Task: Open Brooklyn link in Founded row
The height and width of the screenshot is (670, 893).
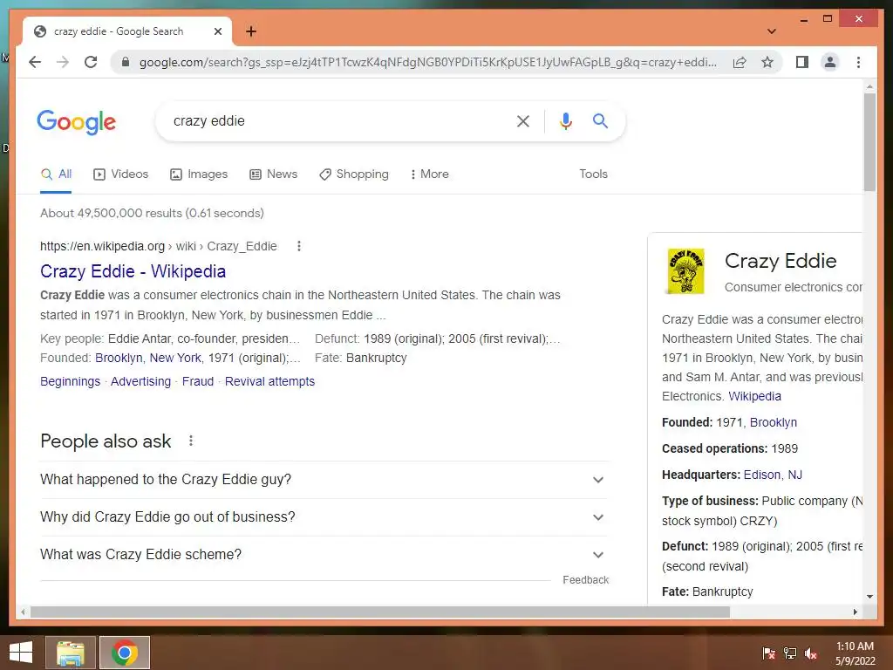Action: coord(773,423)
